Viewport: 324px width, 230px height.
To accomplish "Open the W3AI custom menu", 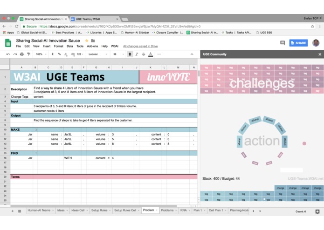I will (x=115, y=46).
